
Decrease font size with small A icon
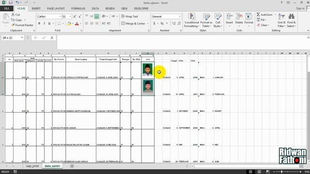[x=79, y=16]
